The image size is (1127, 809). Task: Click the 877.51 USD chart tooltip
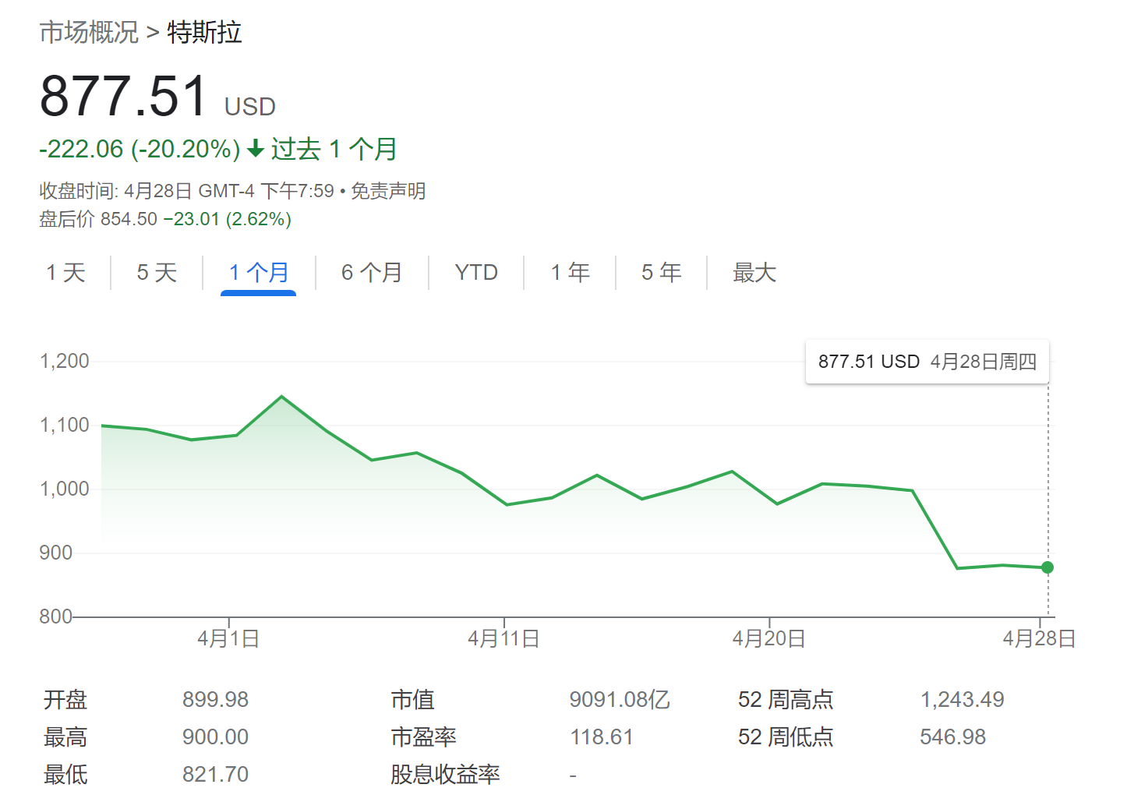pos(927,362)
